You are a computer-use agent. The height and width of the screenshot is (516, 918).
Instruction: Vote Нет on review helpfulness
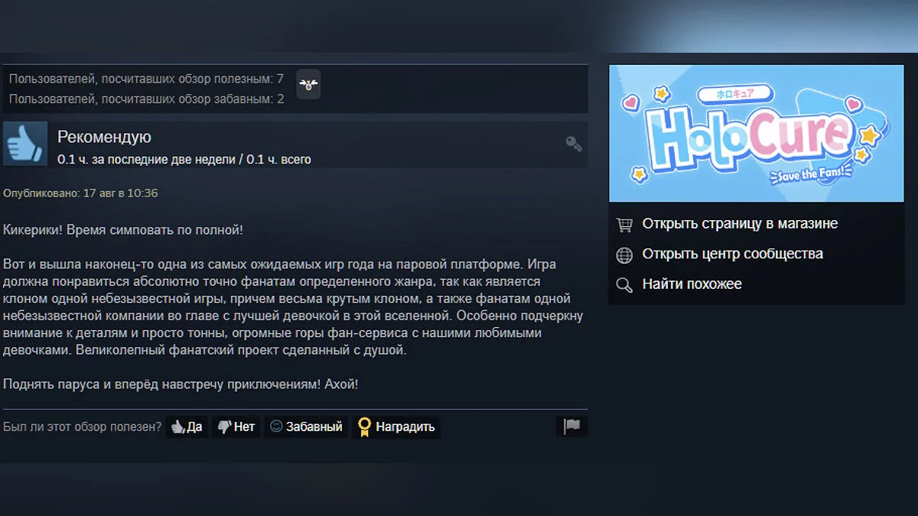(236, 427)
